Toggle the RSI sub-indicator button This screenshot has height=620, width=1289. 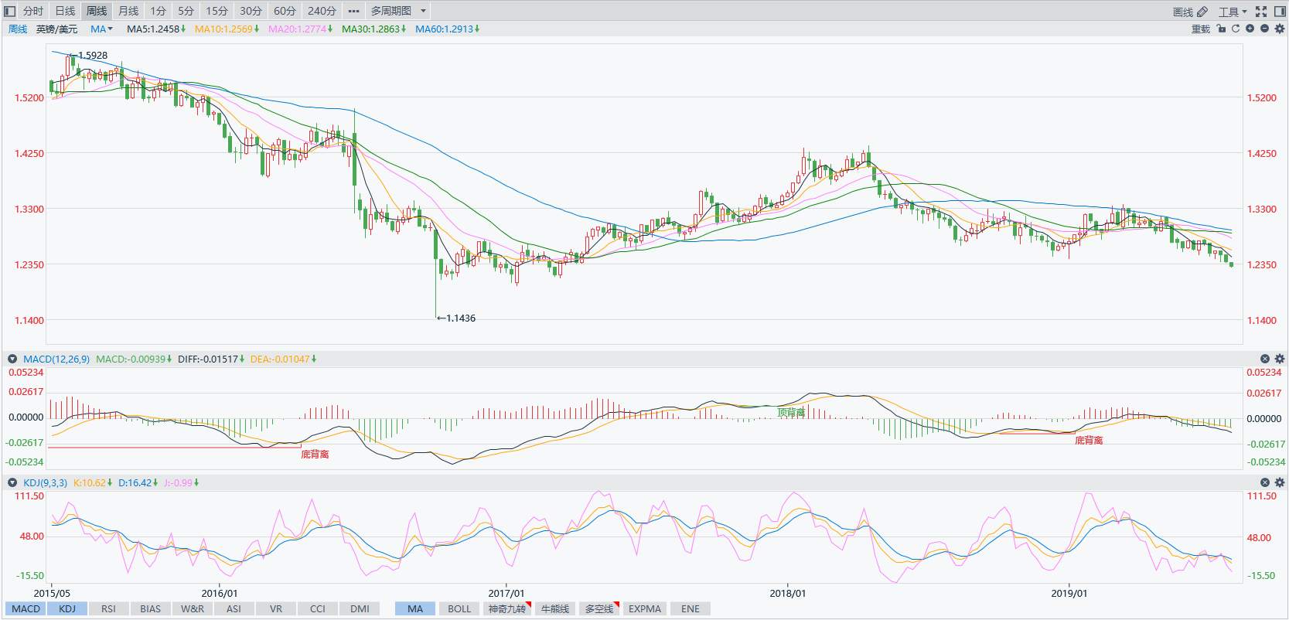[x=108, y=608]
